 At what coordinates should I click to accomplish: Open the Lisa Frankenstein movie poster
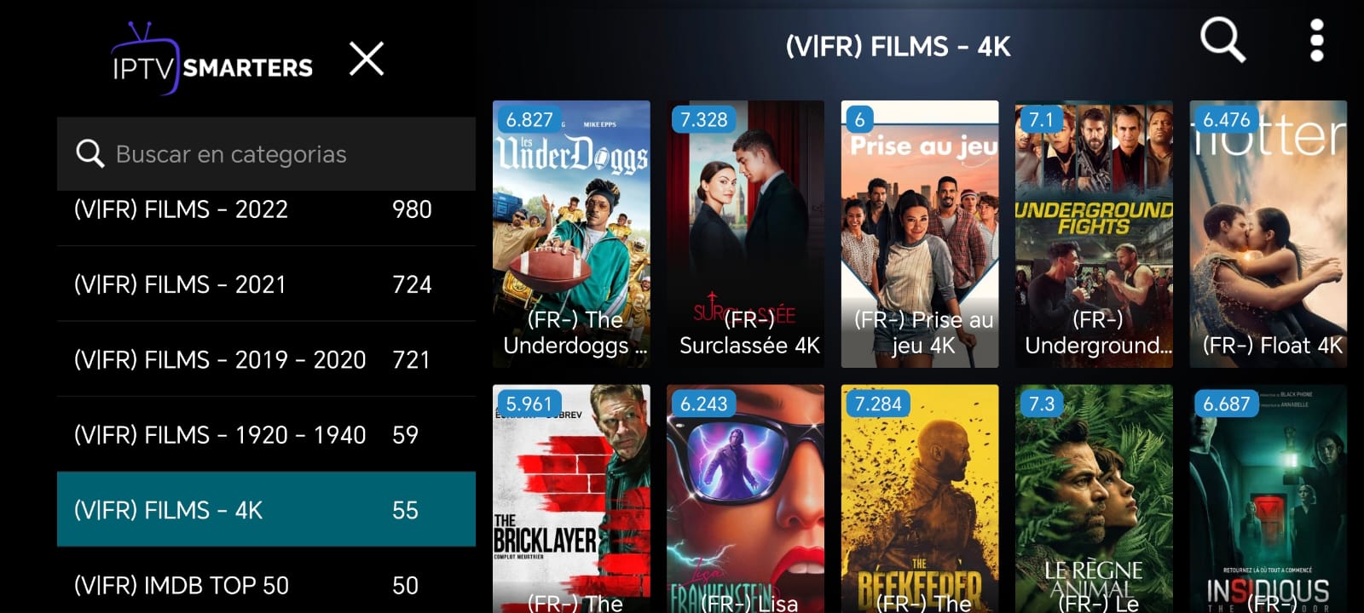coord(745,499)
